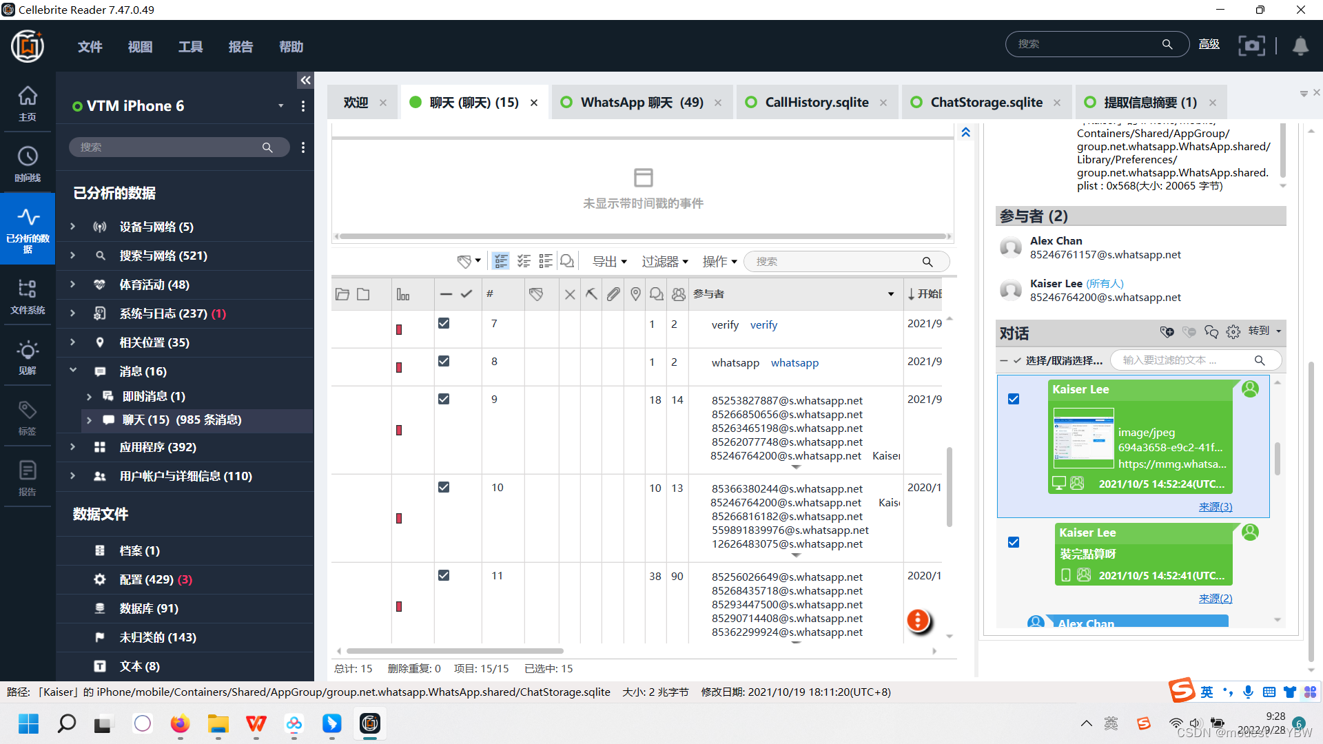
Task: Open the 工具 menu
Action: 190,47
